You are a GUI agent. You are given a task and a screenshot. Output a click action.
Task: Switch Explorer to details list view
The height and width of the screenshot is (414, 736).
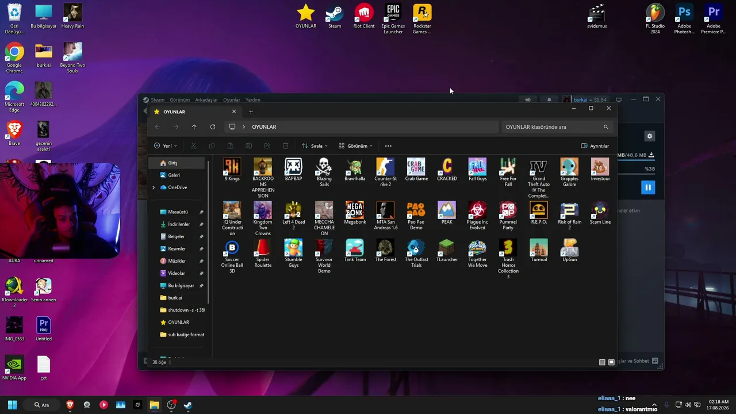click(x=602, y=362)
